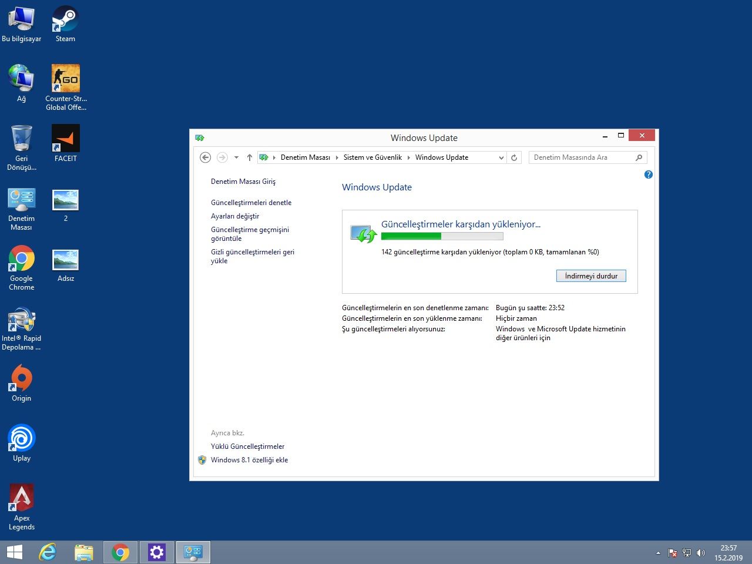Click Sistem ve Güvenlik breadcrumb
This screenshot has height=564, width=752.
372,157
